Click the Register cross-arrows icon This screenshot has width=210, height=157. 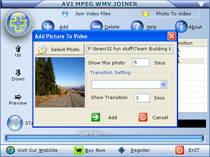(122, 150)
